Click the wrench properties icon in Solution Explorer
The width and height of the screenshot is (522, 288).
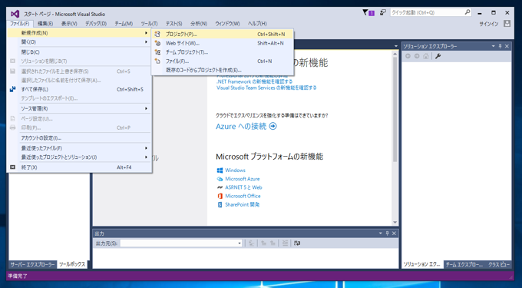pyautogui.click(x=438, y=56)
